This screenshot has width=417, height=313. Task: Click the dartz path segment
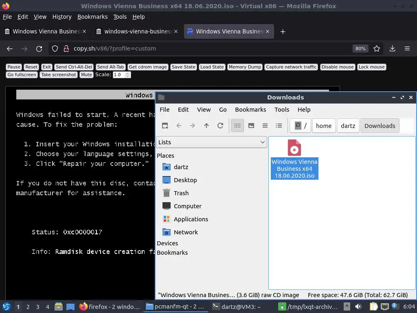point(348,126)
